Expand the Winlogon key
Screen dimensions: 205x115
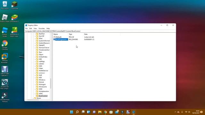[x=35, y=84]
